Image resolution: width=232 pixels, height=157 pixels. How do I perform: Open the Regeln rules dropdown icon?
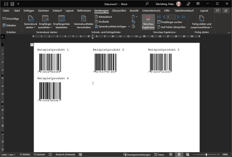point(134,17)
